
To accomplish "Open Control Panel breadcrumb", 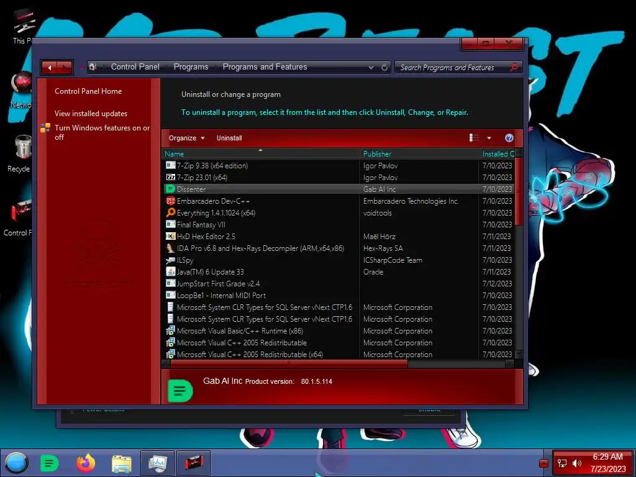I will (135, 67).
